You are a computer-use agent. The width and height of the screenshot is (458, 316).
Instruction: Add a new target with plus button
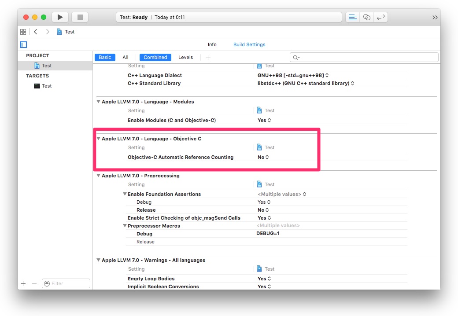[23, 283]
